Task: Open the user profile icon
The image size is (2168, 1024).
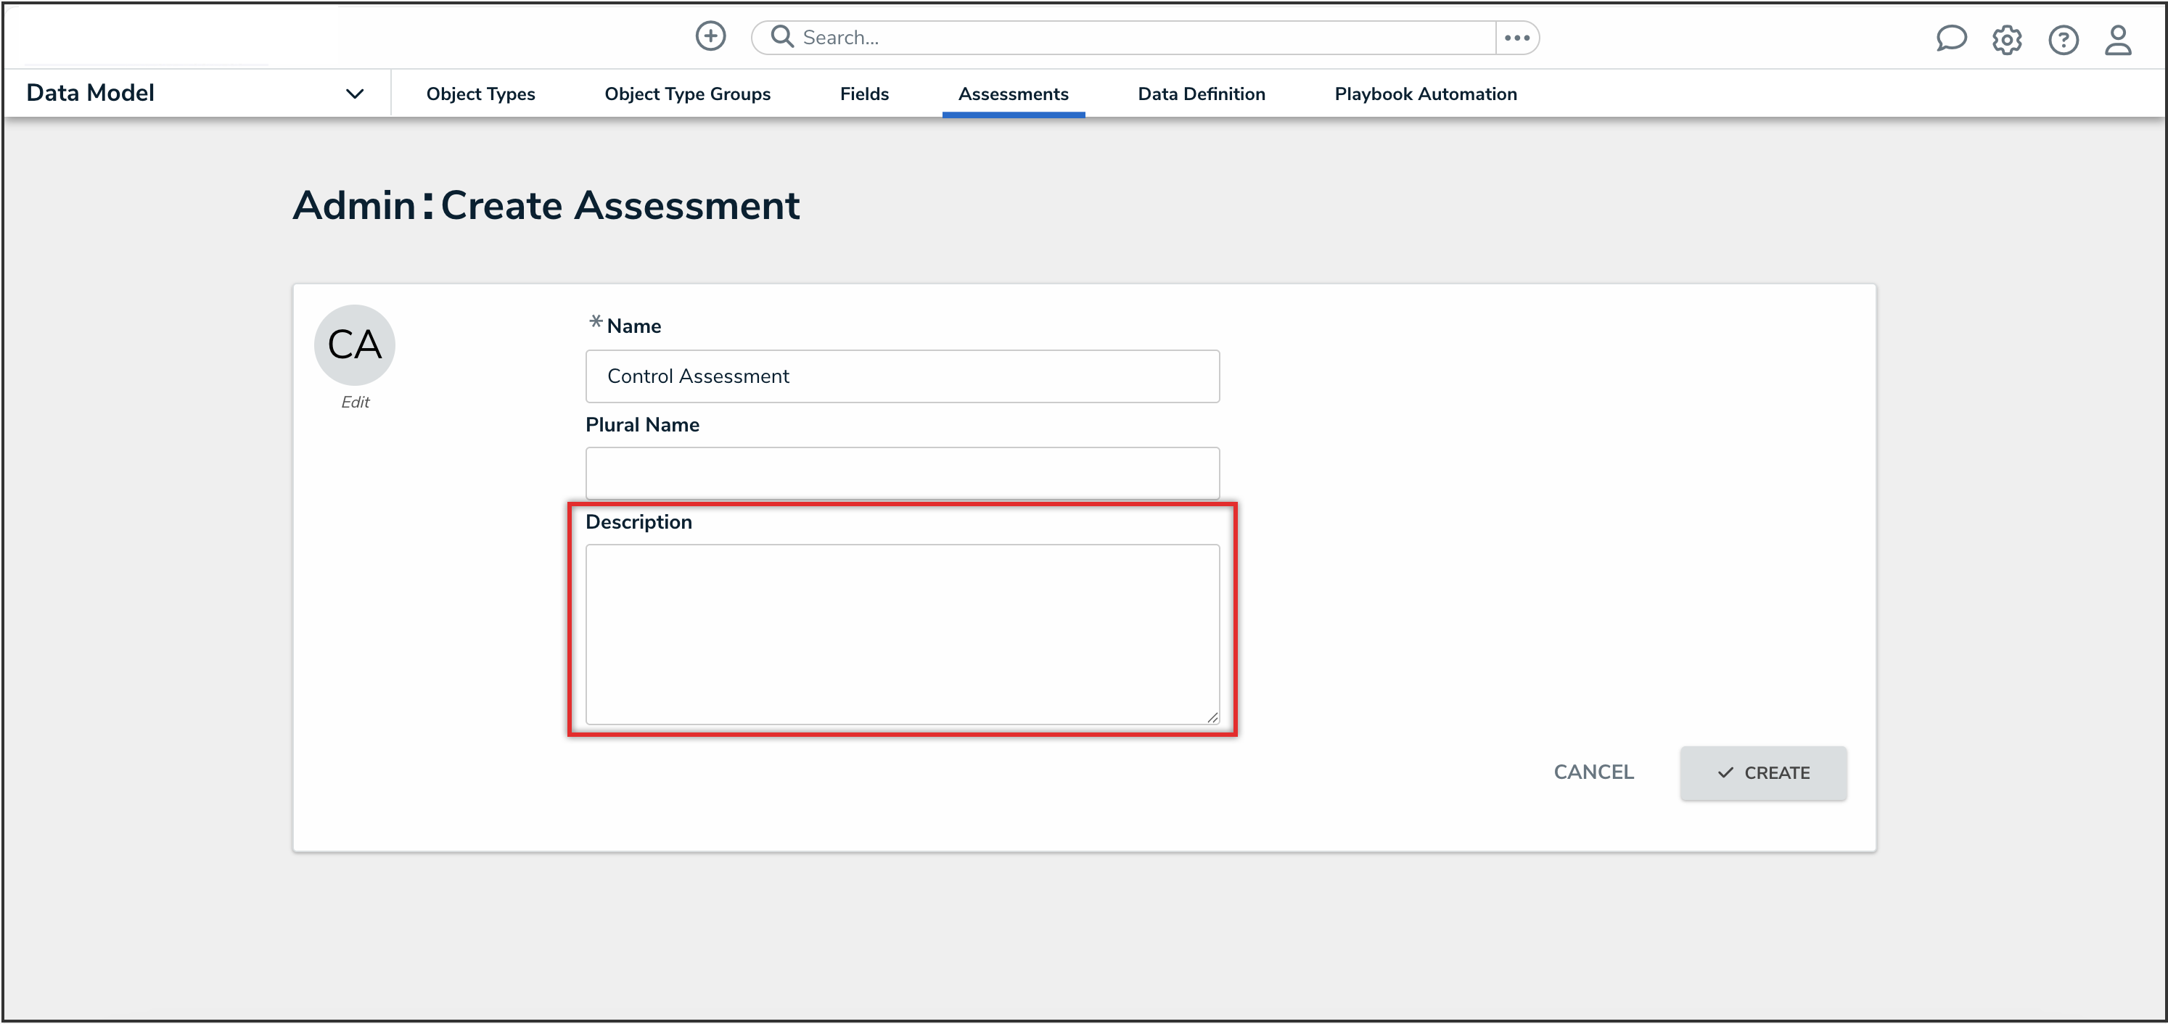Action: [2117, 40]
